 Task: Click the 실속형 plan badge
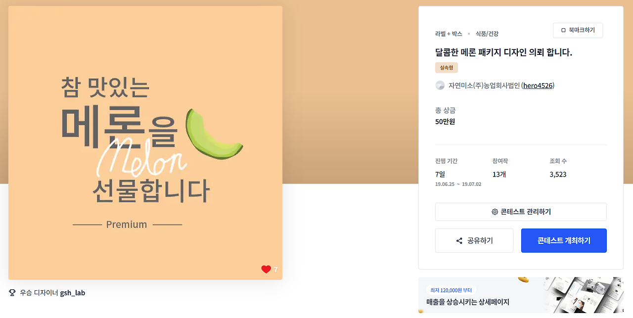pyautogui.click(x=447, y=68)
